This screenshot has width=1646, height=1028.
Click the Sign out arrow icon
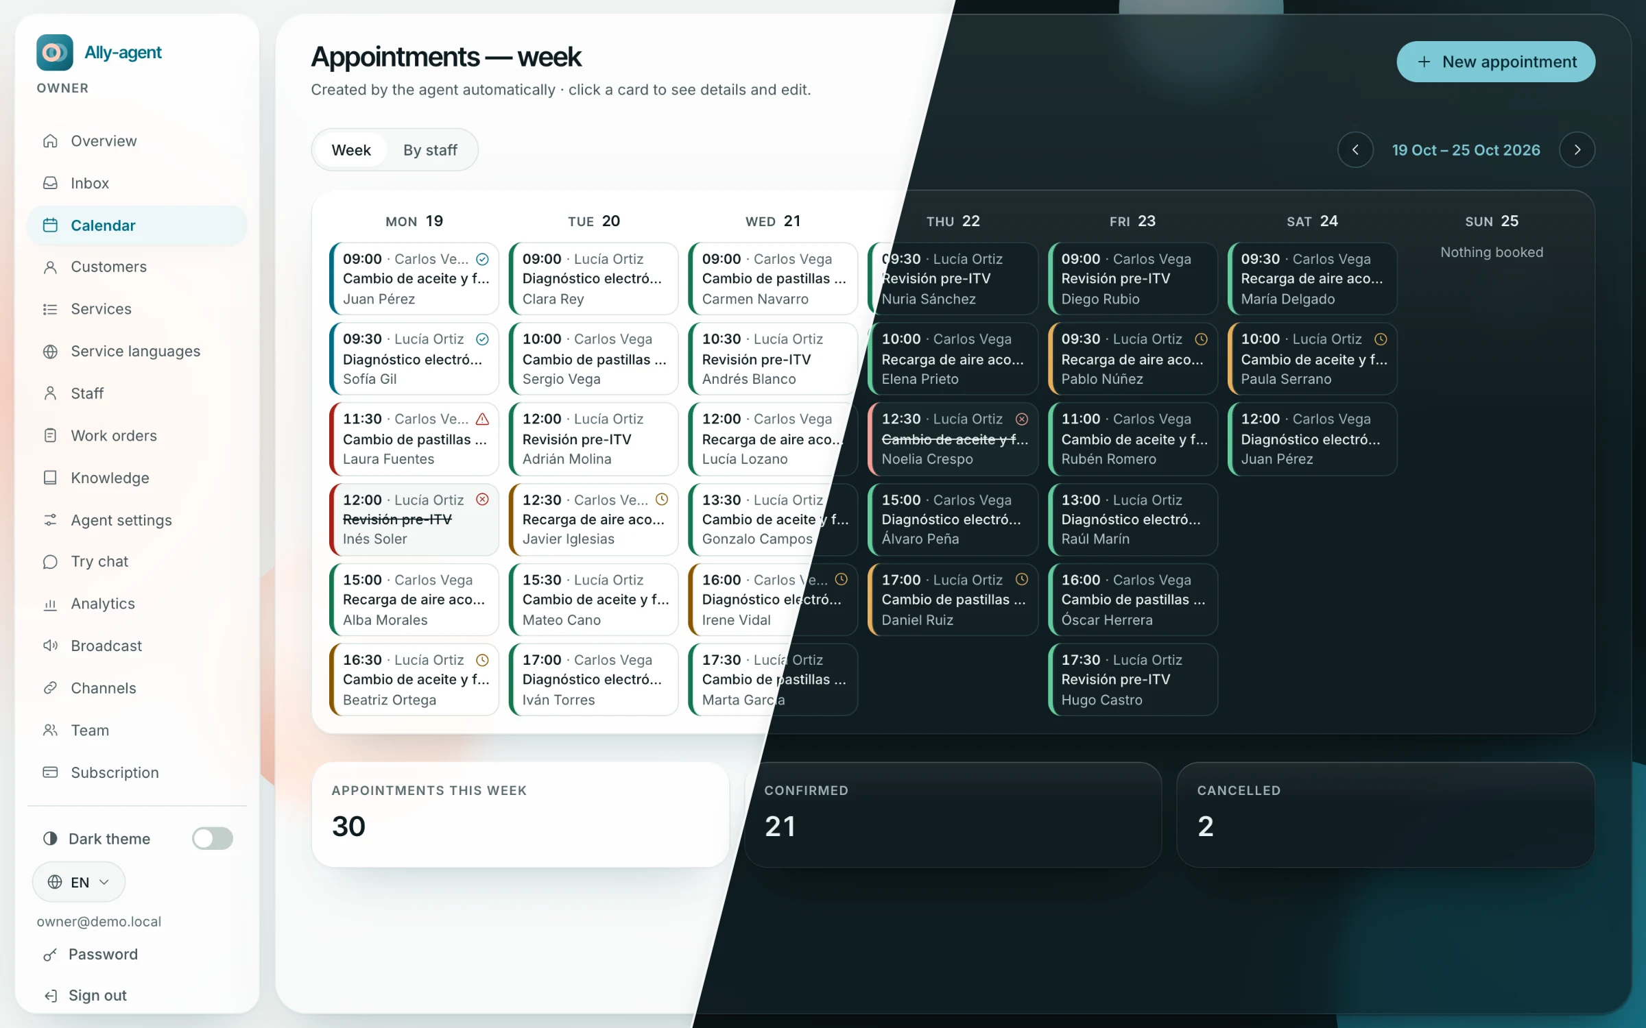[50, 996]
